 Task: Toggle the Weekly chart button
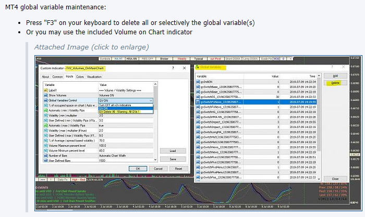coord(182,59)
